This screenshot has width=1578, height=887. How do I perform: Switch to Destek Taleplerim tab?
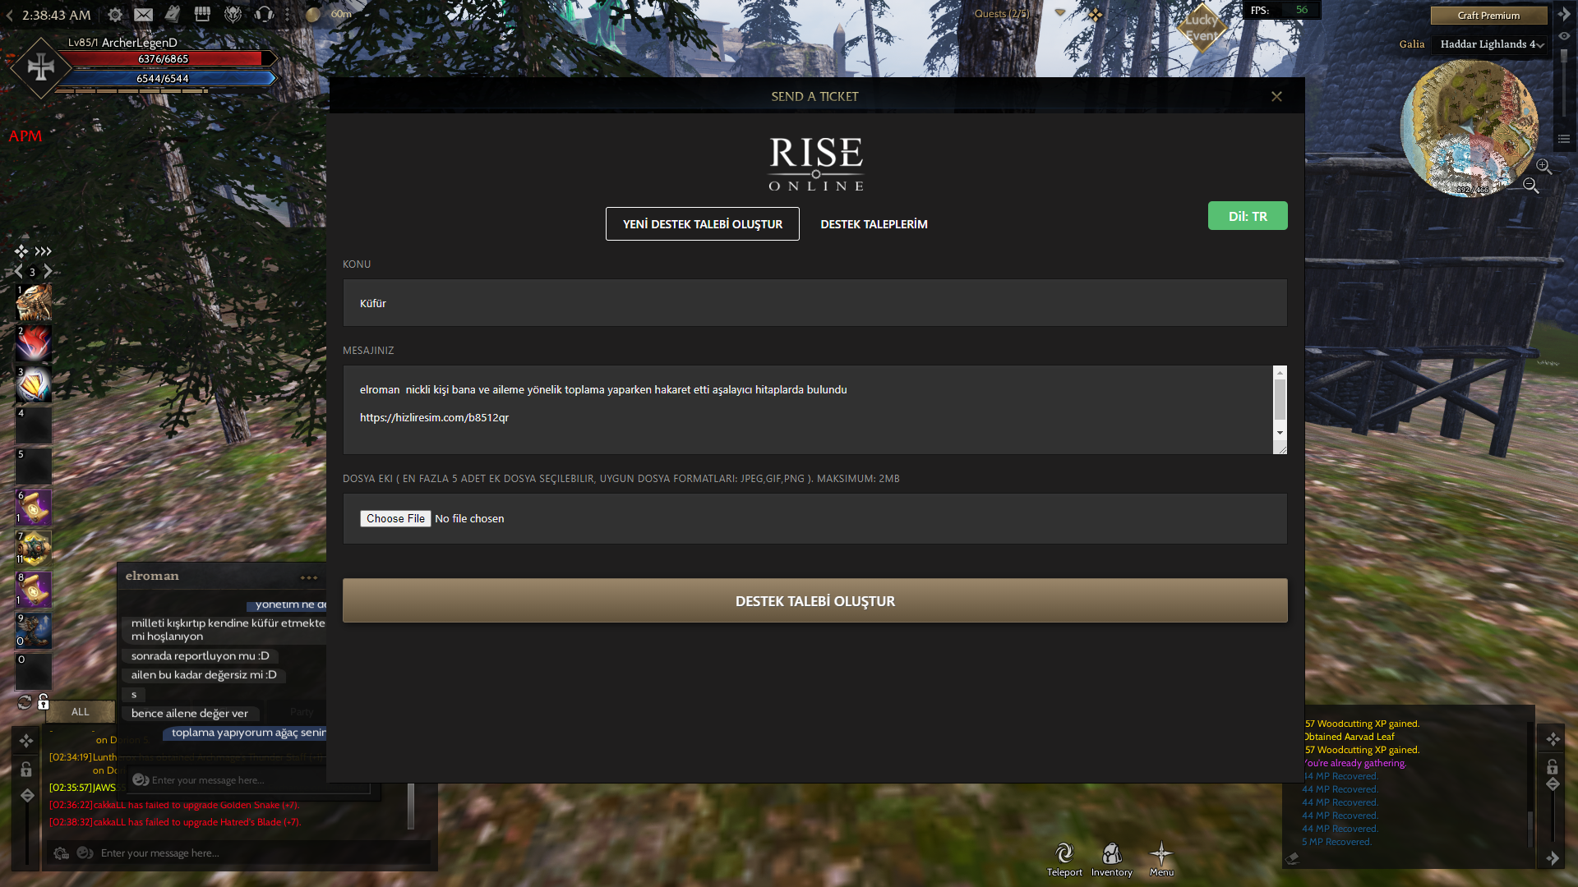point(874,224)
